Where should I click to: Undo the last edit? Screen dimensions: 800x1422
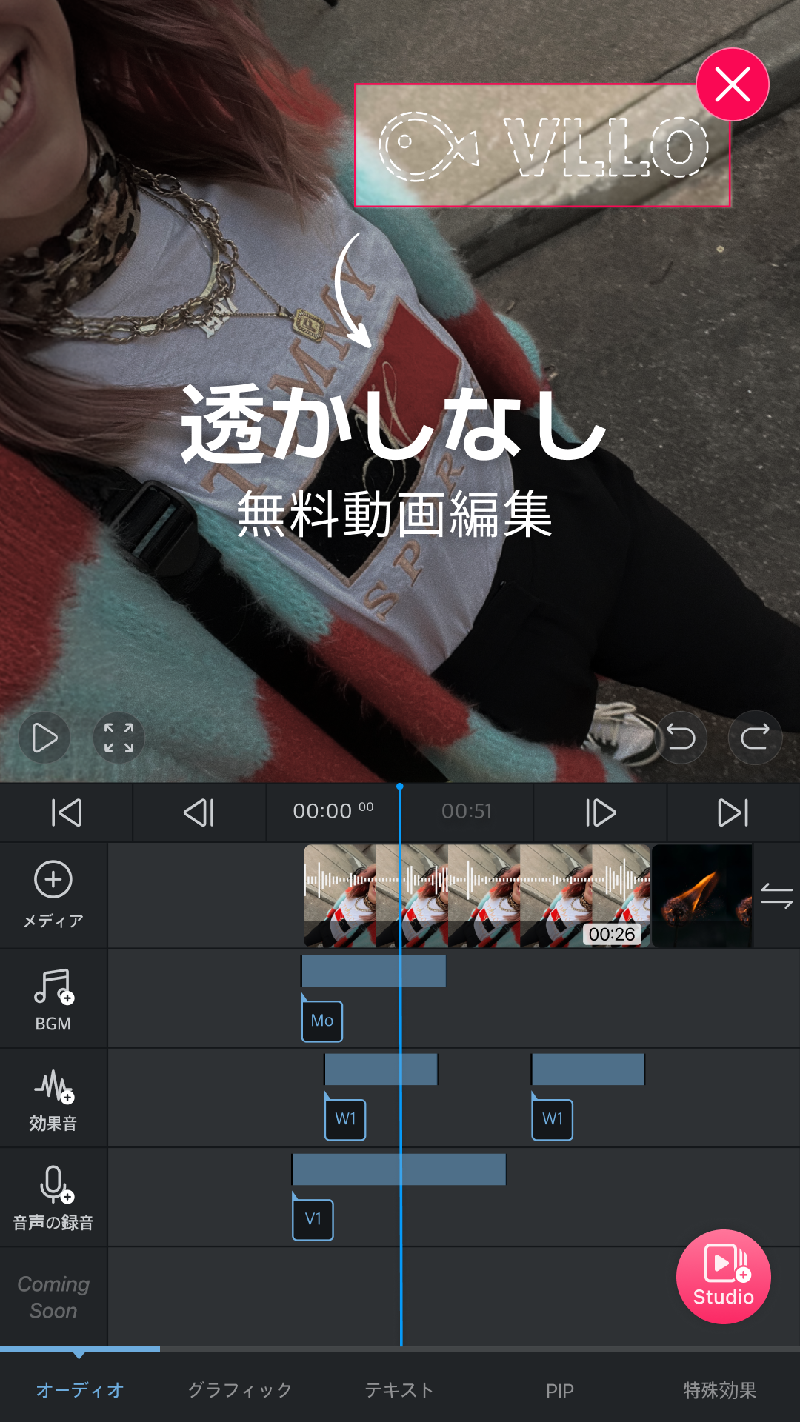[x=681, y=738]
